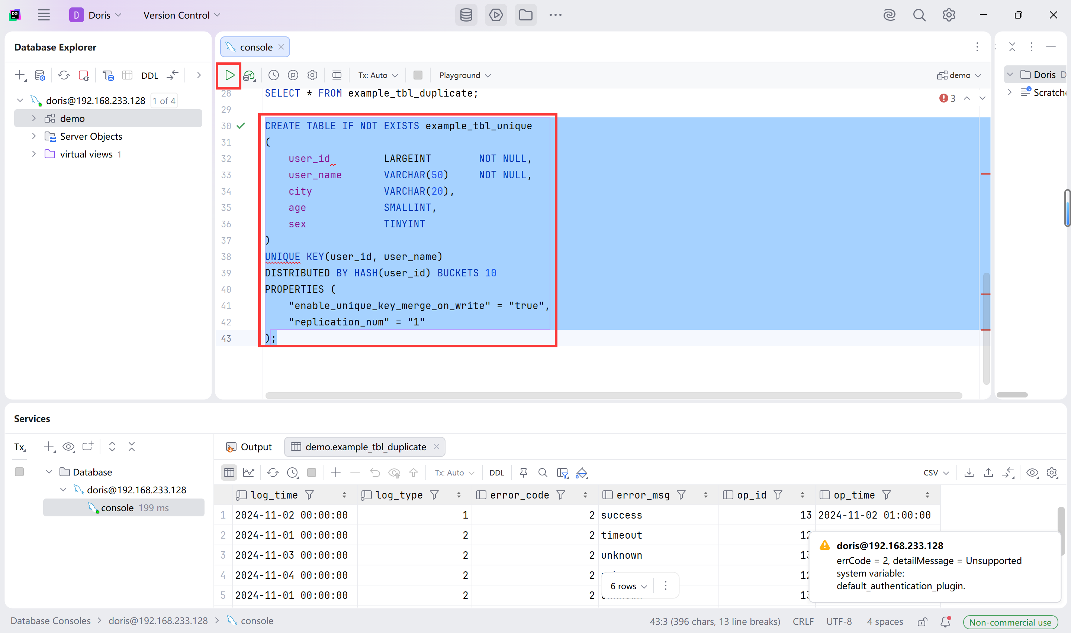Toggle view options eye icon in results toolbar

(x=1032, y=473)
